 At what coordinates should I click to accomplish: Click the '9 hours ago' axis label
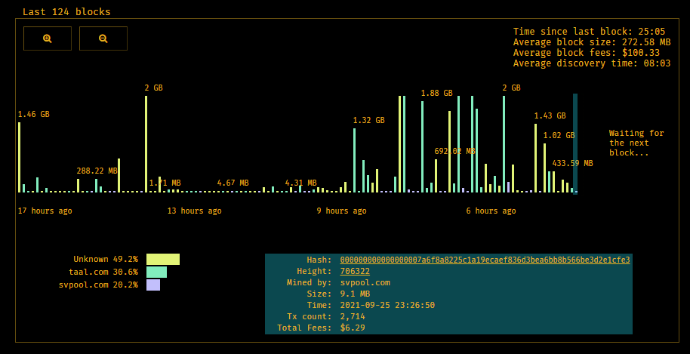[x=341, y=211]
